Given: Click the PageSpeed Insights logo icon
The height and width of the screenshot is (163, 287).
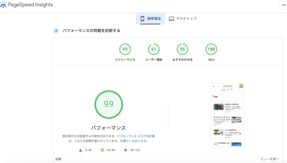Looking at the screenshot, I should [x=3, y=5].
